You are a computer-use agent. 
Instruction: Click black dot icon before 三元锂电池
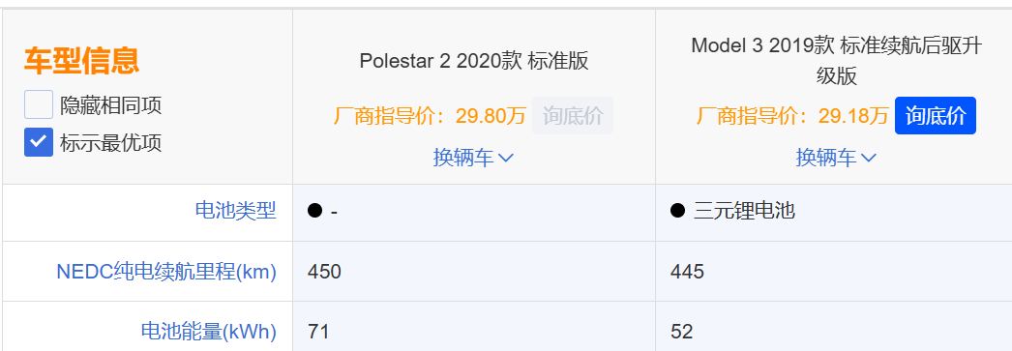coord(677,211)
